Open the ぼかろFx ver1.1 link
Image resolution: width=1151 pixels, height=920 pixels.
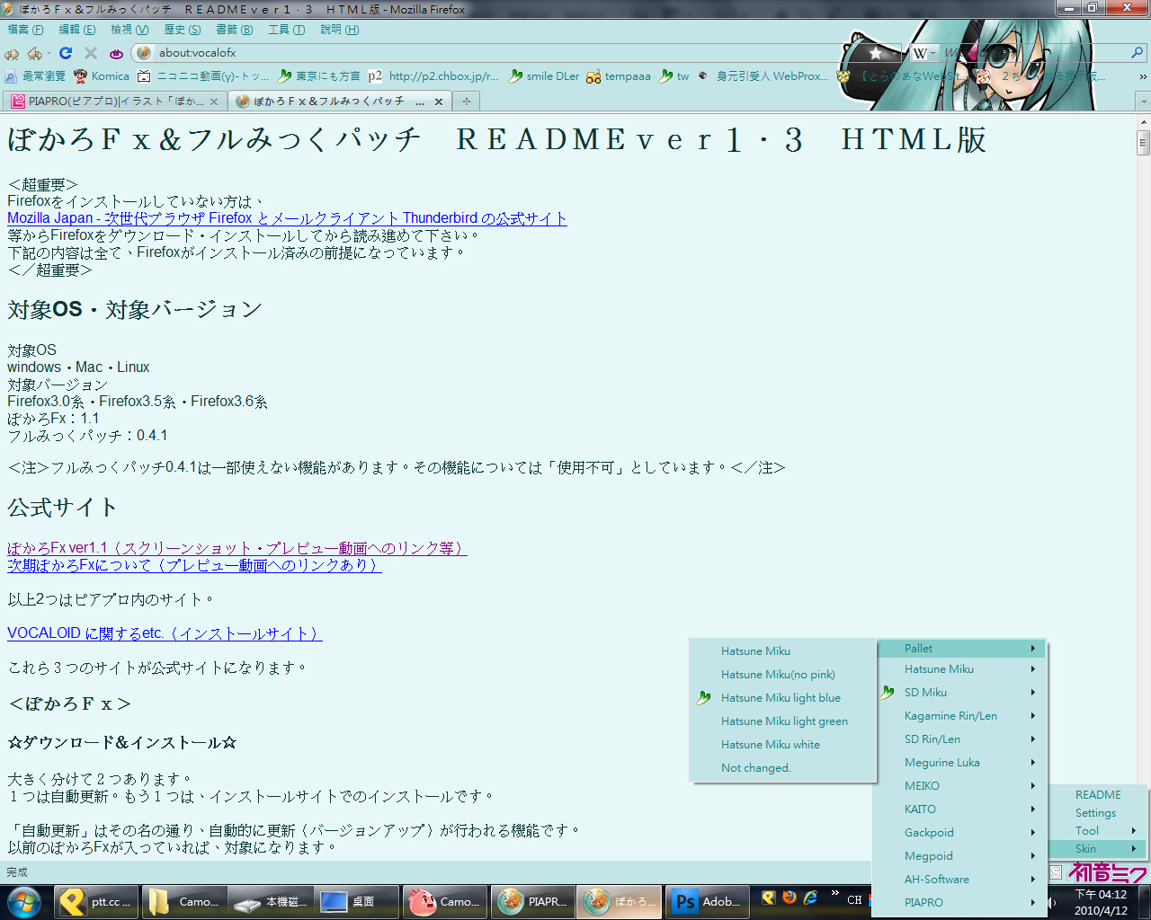coord(237,548)
